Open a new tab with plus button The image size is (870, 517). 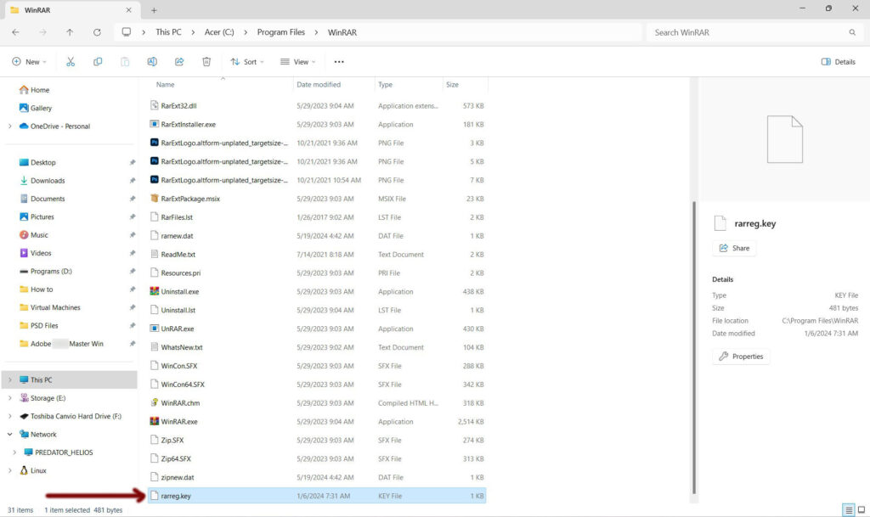(154, 10)
